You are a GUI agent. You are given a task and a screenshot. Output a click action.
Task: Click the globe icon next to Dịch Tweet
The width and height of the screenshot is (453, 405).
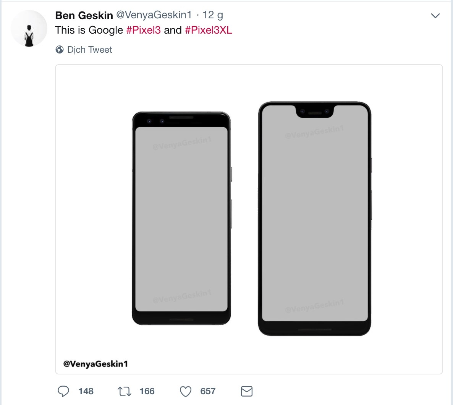pos(60,50)
